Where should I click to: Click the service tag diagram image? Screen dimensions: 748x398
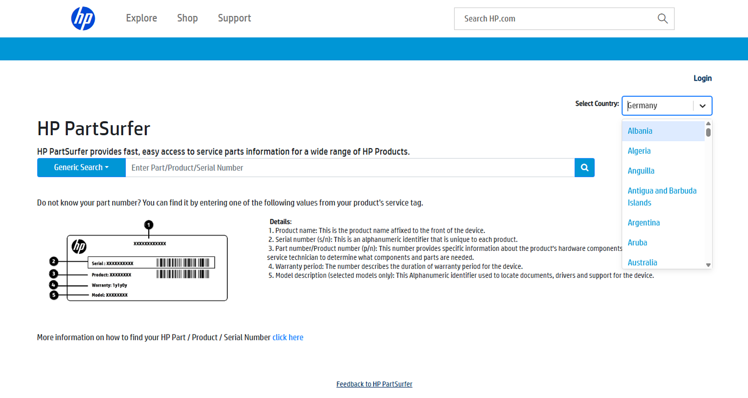click(x=138, y=261)
